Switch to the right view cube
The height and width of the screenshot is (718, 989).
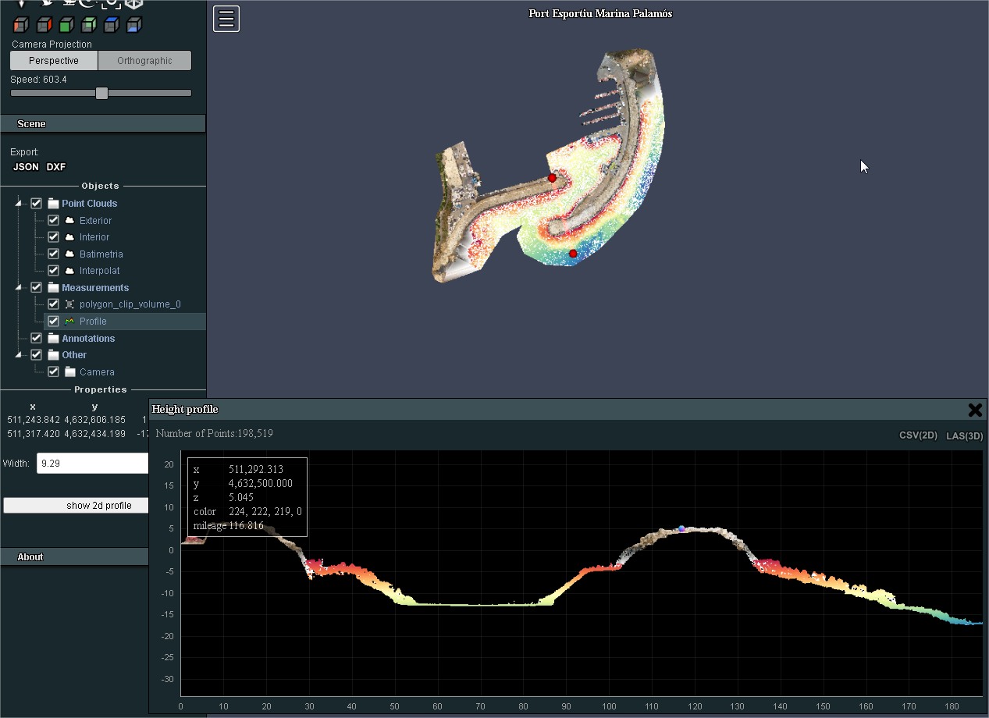coord(44,25)
